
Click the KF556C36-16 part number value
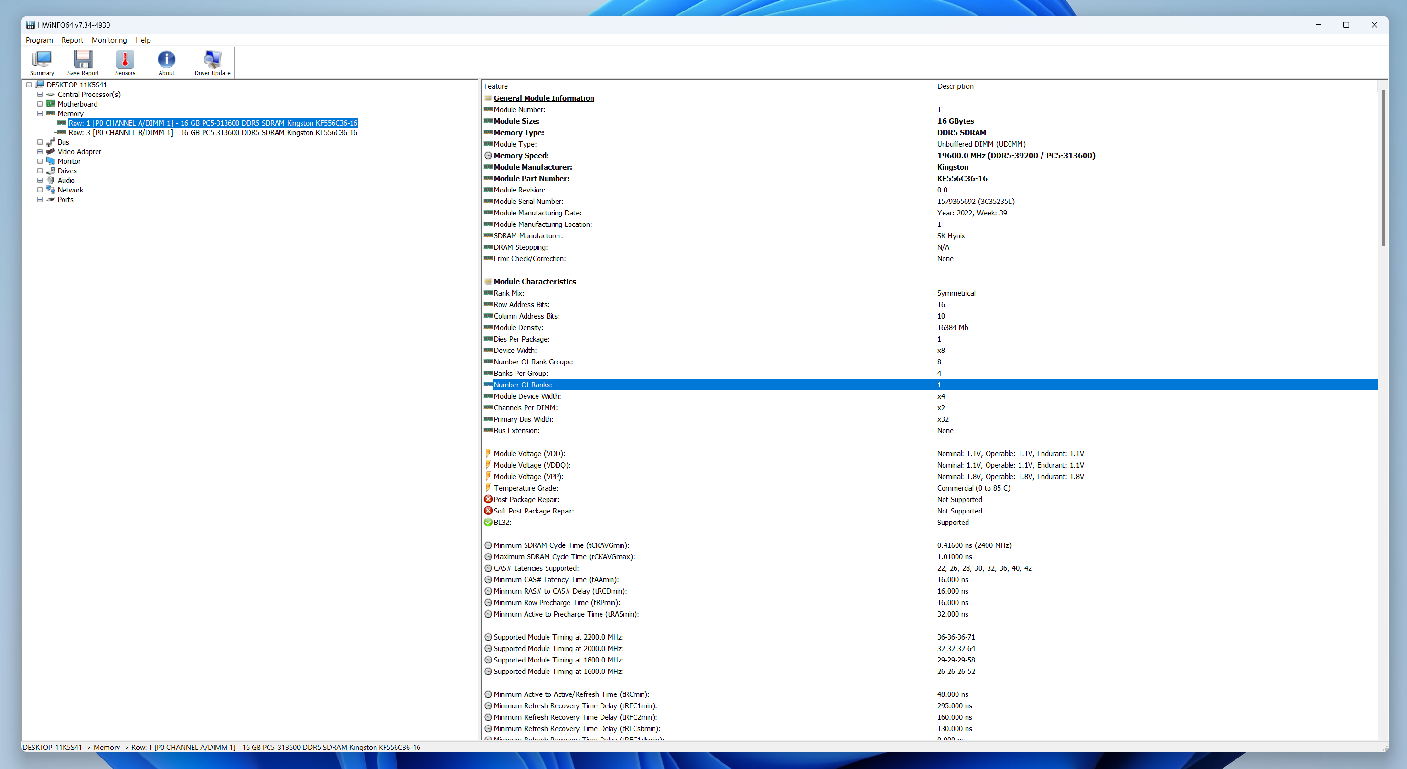(962, 179)
